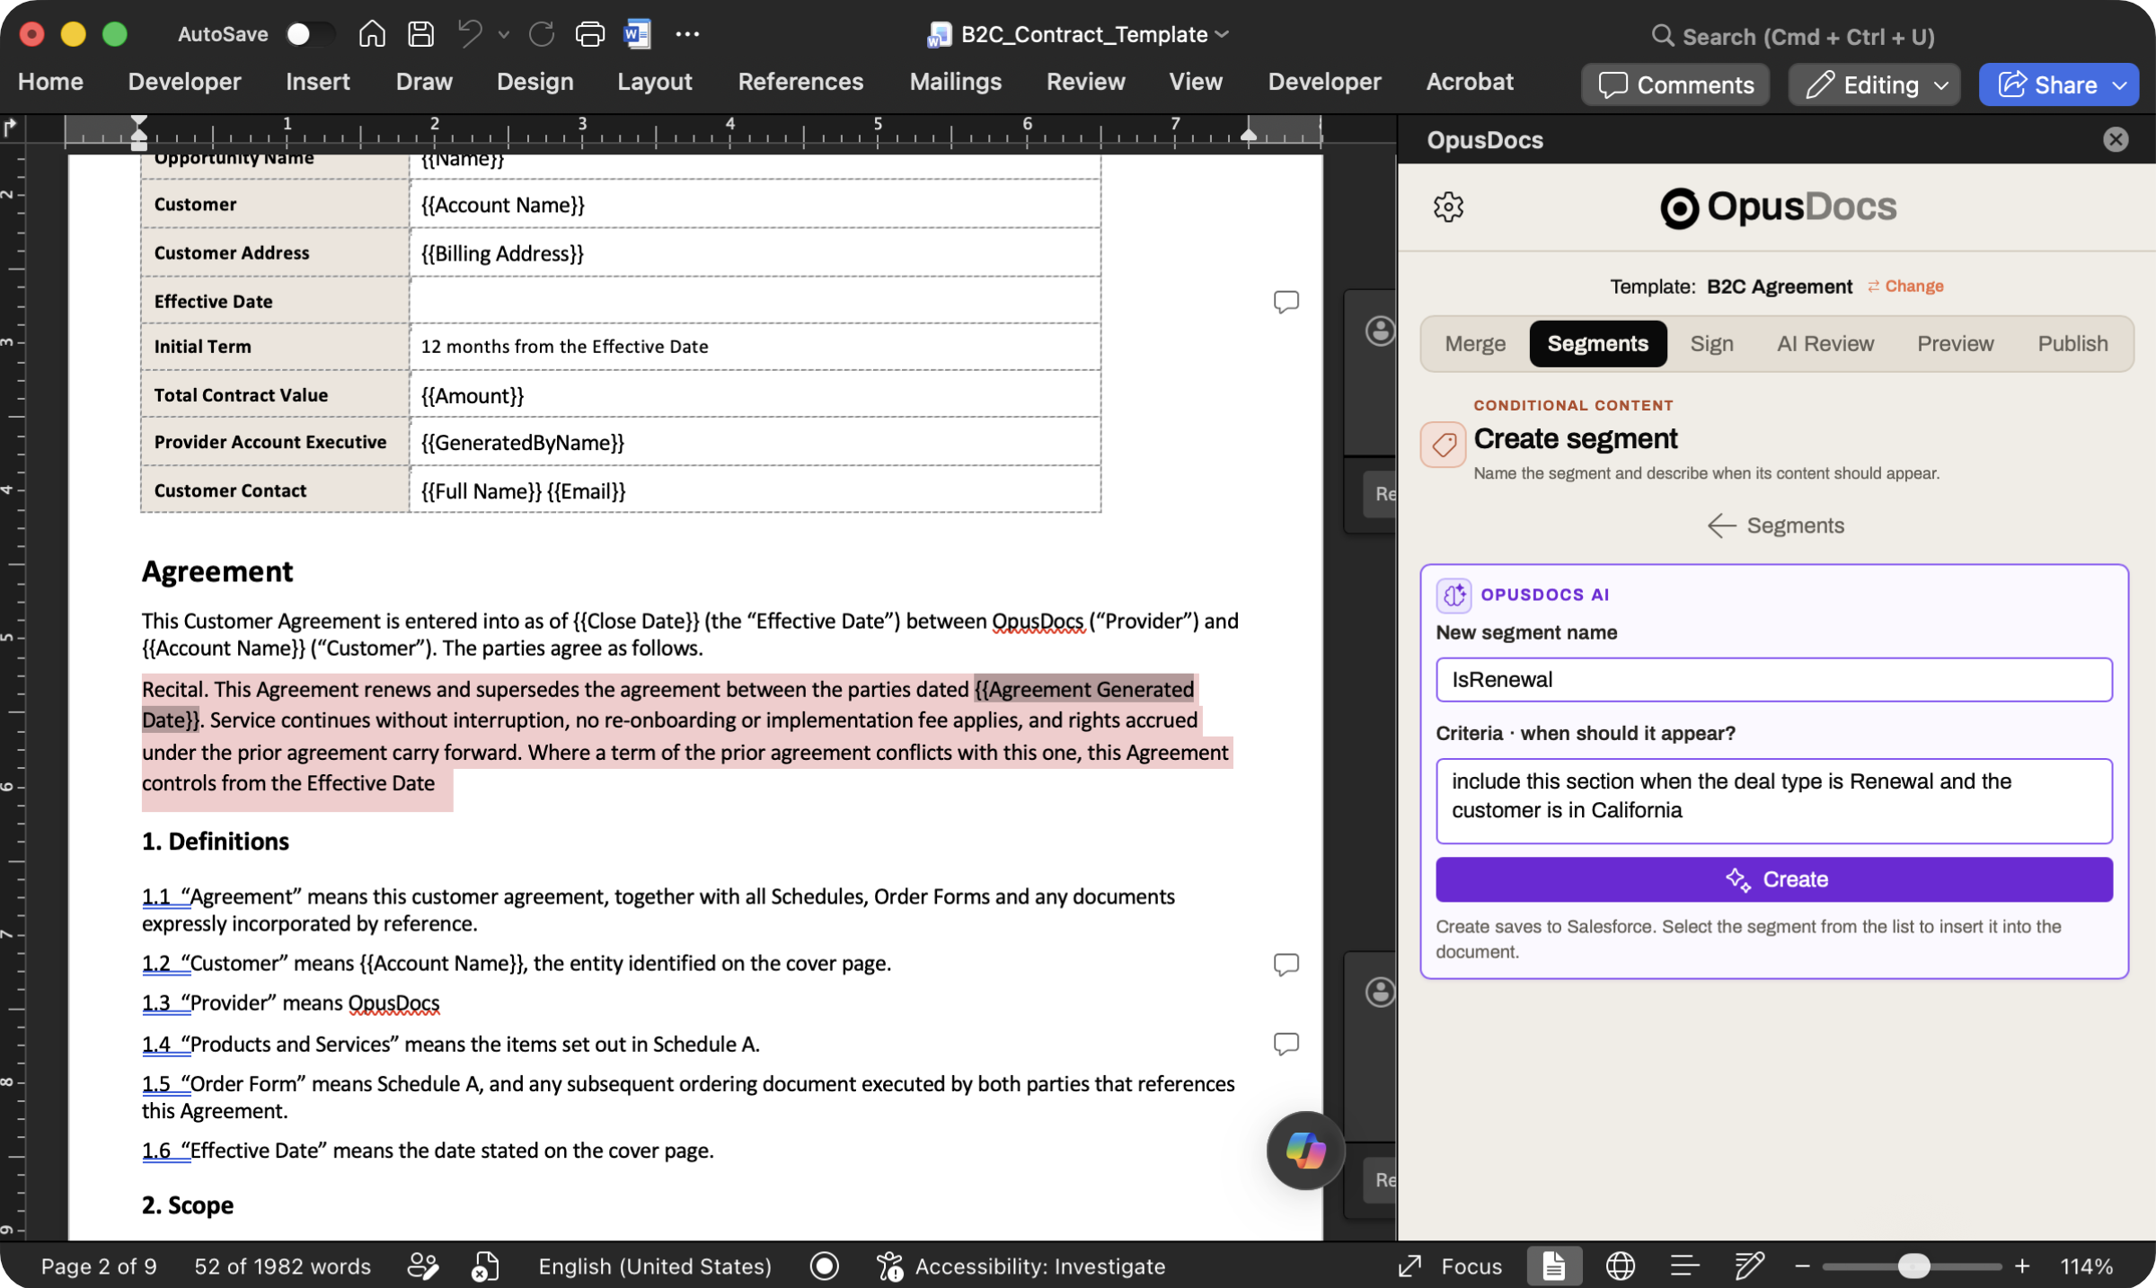Click the zoom slider handle
2156x1288 pixels.
point(1914,1266)
